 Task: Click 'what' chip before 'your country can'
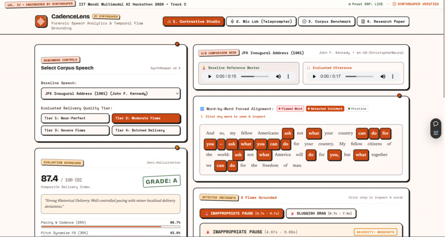coord(314,133)
